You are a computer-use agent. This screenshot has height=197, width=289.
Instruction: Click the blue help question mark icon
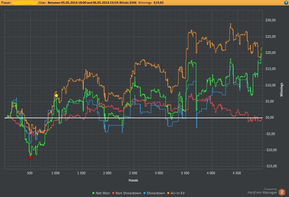pos(286,2)
